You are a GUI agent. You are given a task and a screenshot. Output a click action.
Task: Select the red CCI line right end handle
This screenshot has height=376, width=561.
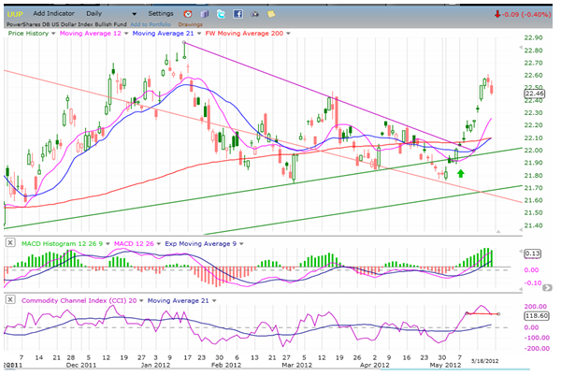[498, 314]
